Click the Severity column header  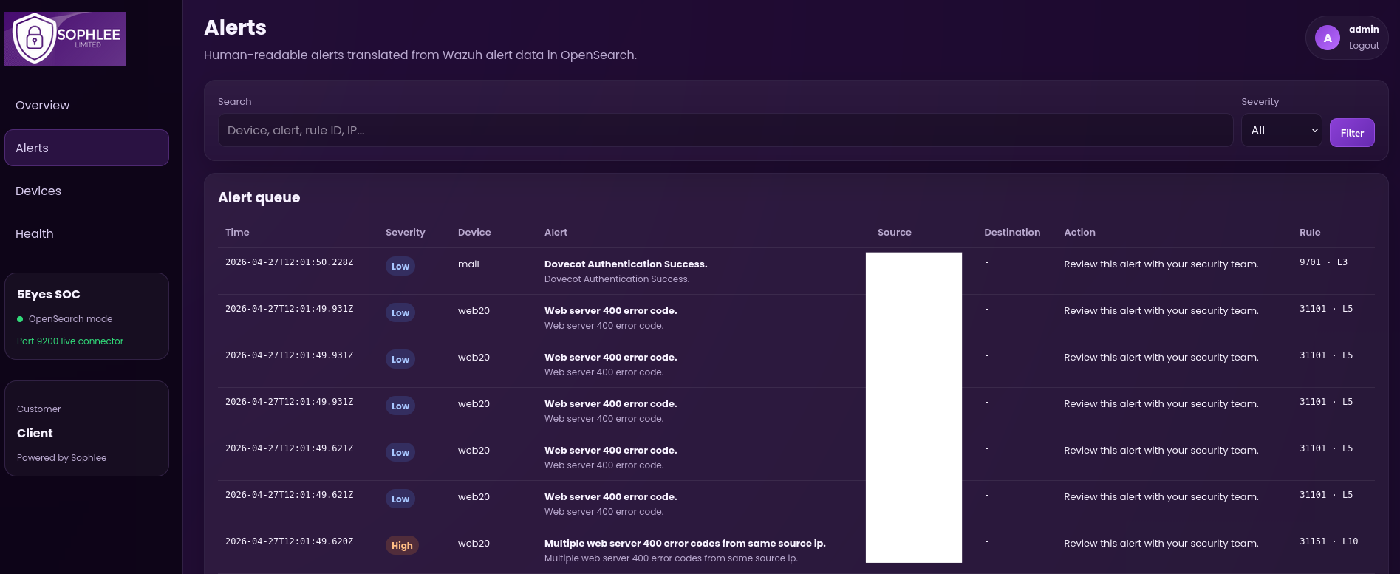click(405, 232)
